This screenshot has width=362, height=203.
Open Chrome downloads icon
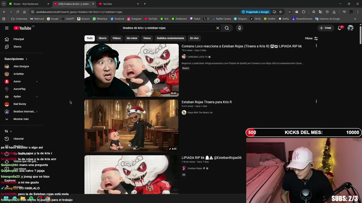(334, 12)
